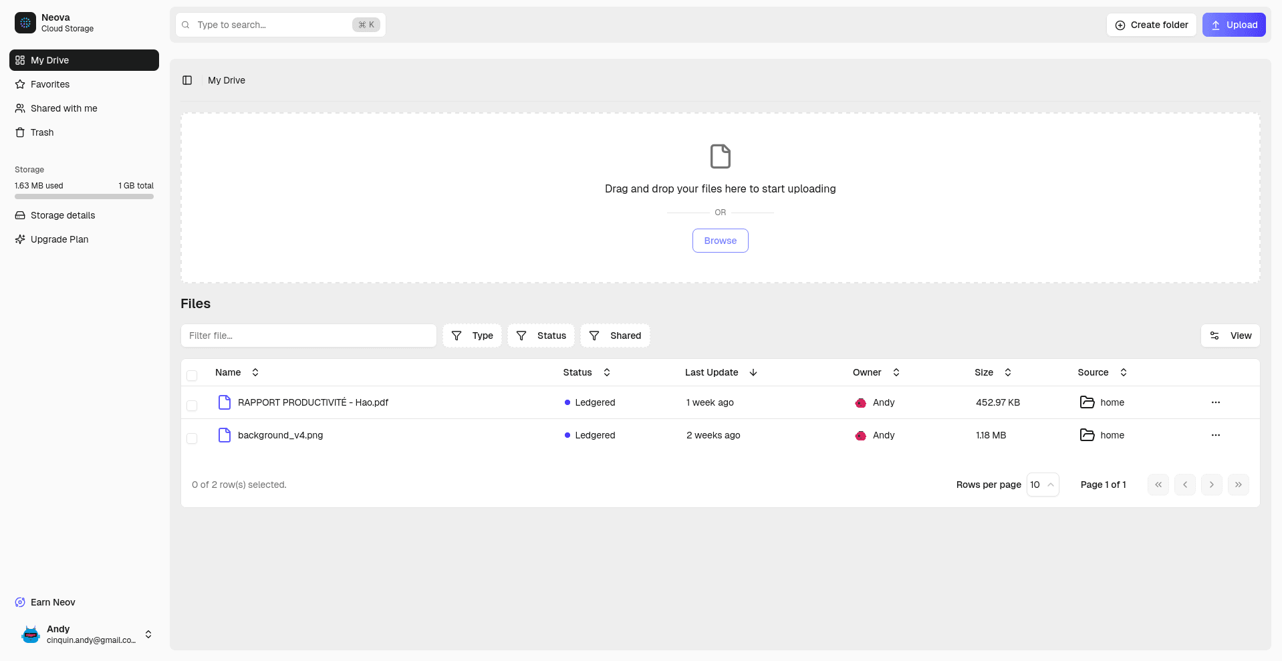Expand the Andy account switcher
The height and width of the screenshot is (661, 1282).
pyautogui.click(x=148, y=634)
